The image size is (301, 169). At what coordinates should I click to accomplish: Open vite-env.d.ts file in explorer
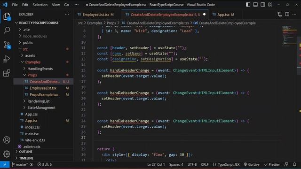(35, 140)
